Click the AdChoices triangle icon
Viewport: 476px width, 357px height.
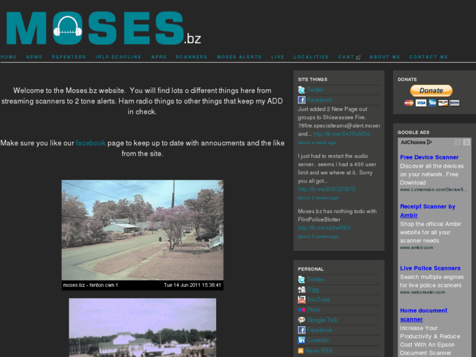(x=430, y=142)
